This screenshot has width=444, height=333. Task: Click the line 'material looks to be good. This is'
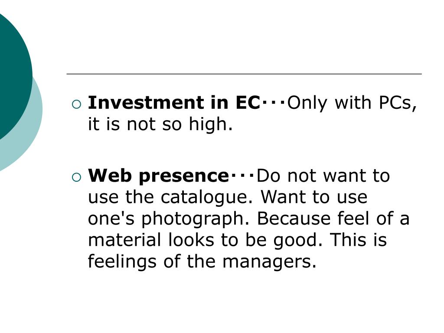[x=237, y=240]
